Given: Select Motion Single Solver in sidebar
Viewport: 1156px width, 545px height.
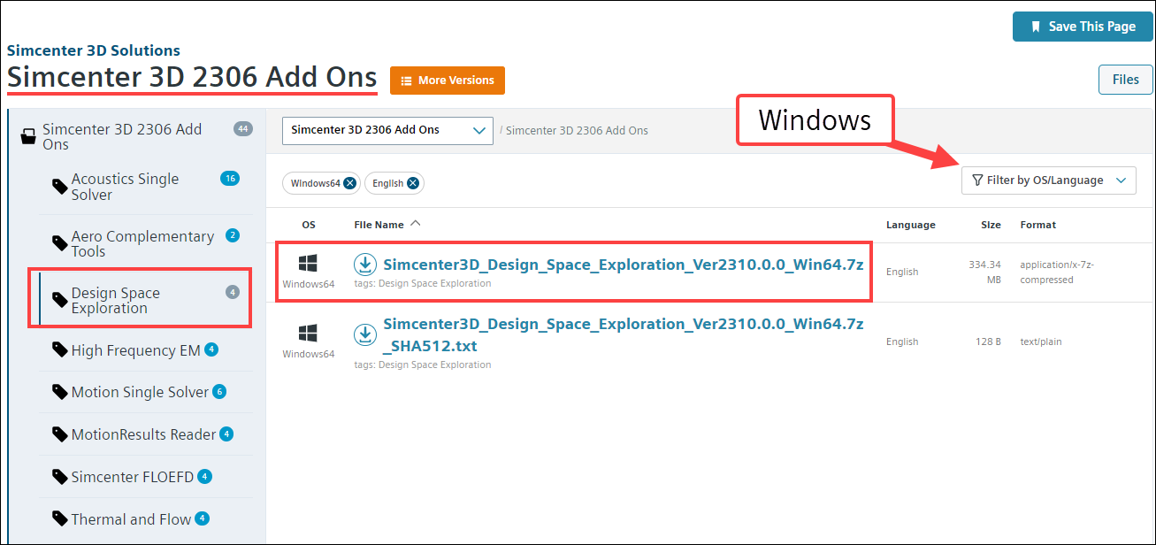Looking at the screenshot, I should [140, 392].
